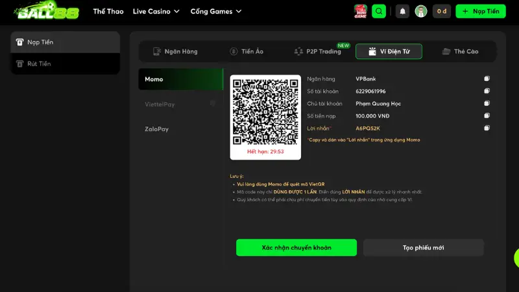Expand the Live Casino dropdown
The image size is (519, 292).
tap(156, 11)
